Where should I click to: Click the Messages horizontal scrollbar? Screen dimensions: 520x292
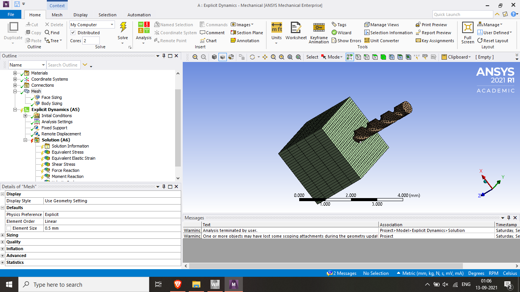point(326,266)
